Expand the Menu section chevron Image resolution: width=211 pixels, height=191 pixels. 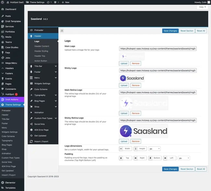coord(56,78)
